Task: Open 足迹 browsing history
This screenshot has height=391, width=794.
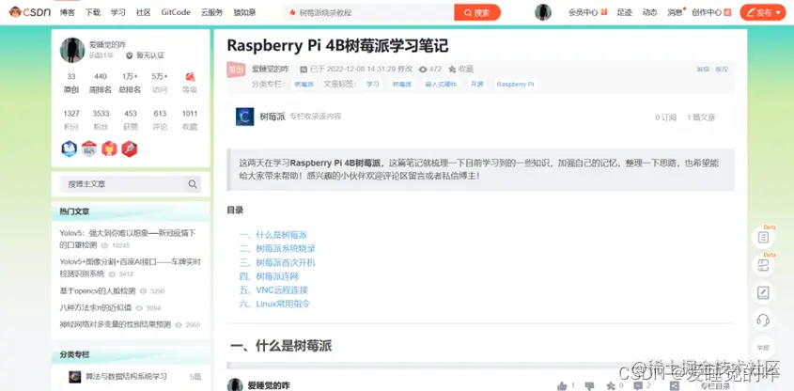Action: tap(624, 12)
